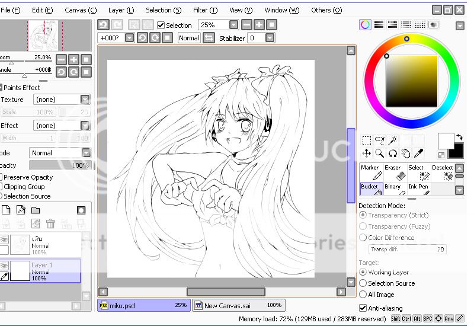Toggle the Selection checkbox in toolbar
Screen dimensions: 474x326
point(161,25)
